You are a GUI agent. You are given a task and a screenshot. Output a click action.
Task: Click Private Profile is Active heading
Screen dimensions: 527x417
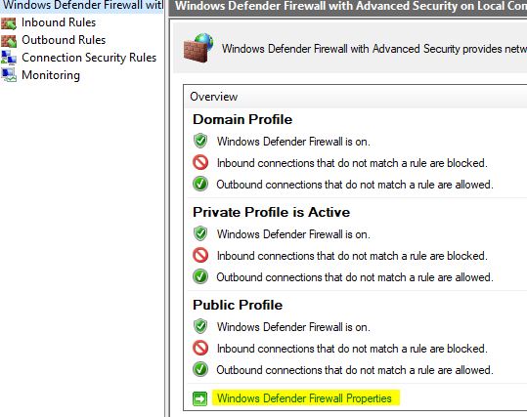point(272,213)
